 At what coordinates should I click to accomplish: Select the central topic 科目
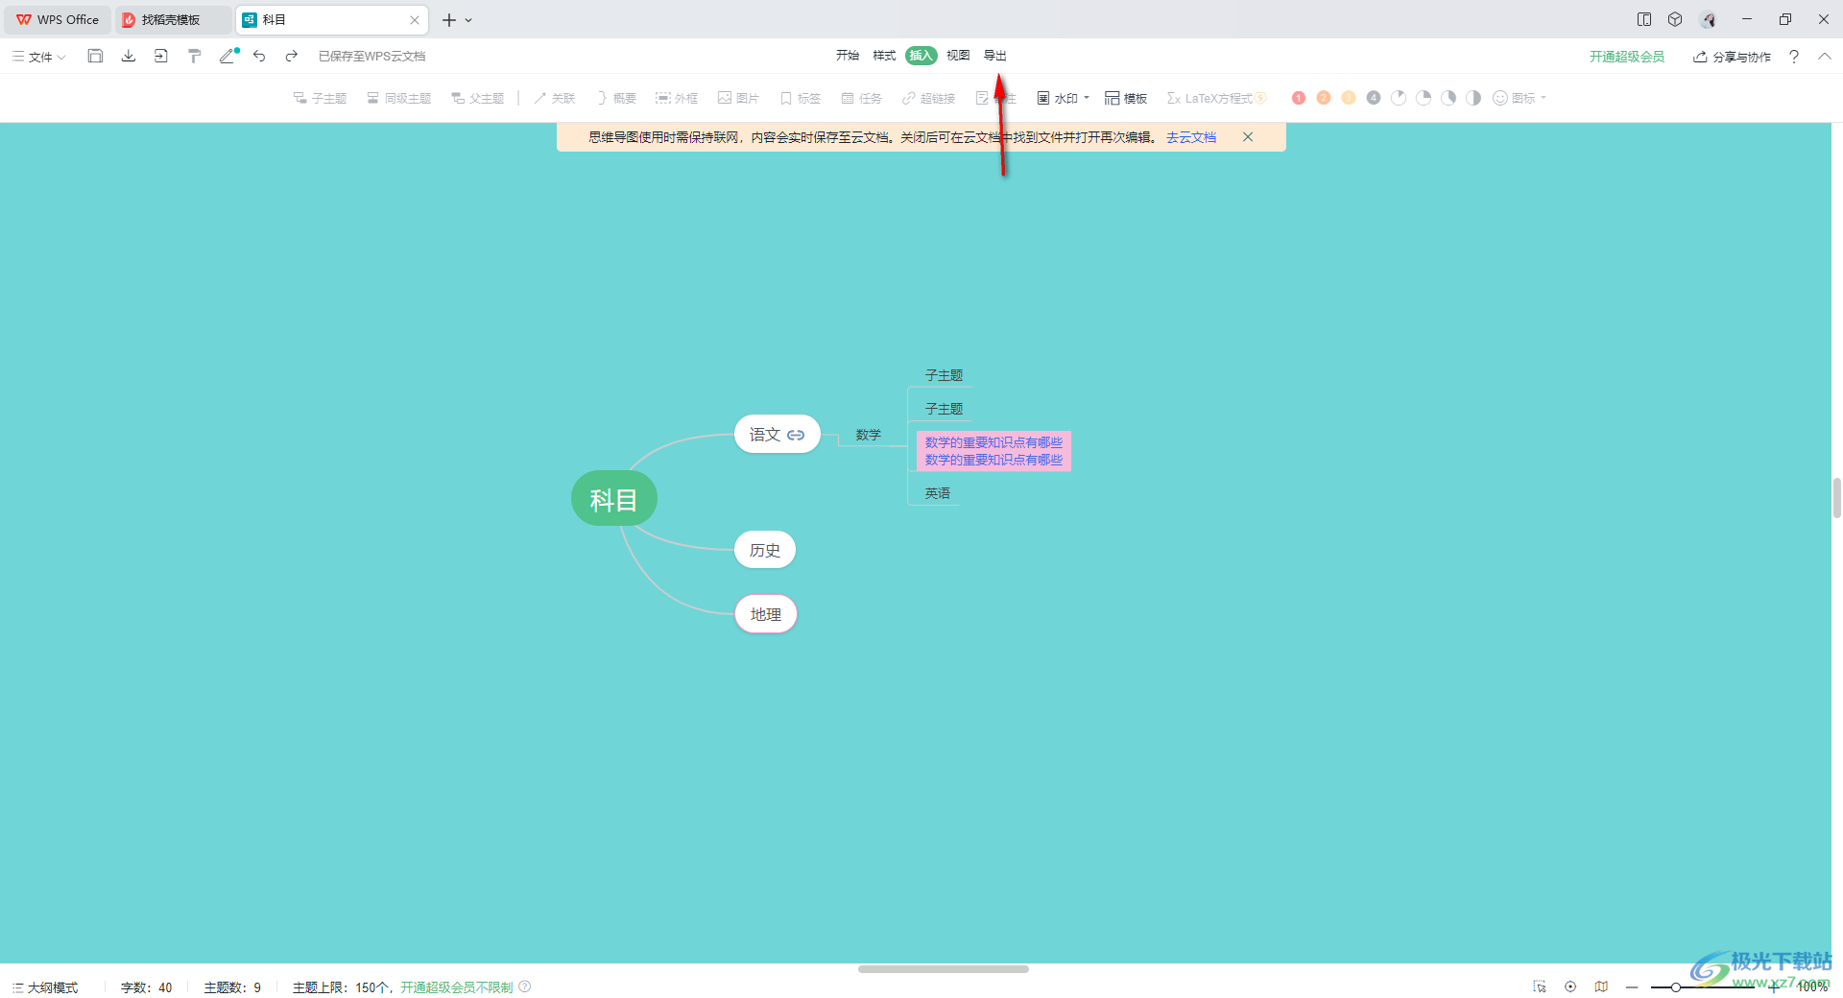614,499
